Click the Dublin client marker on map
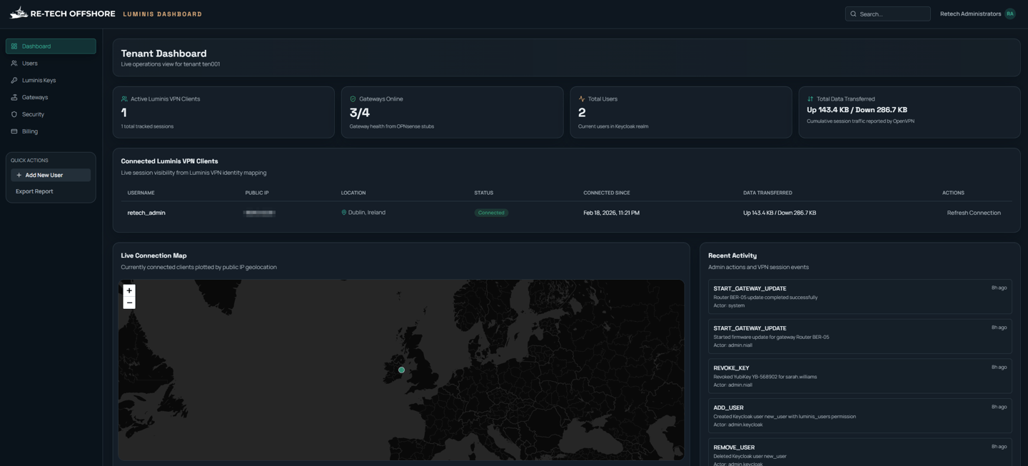Viewport: 1028px width, 466px height. tap(401, 370)
